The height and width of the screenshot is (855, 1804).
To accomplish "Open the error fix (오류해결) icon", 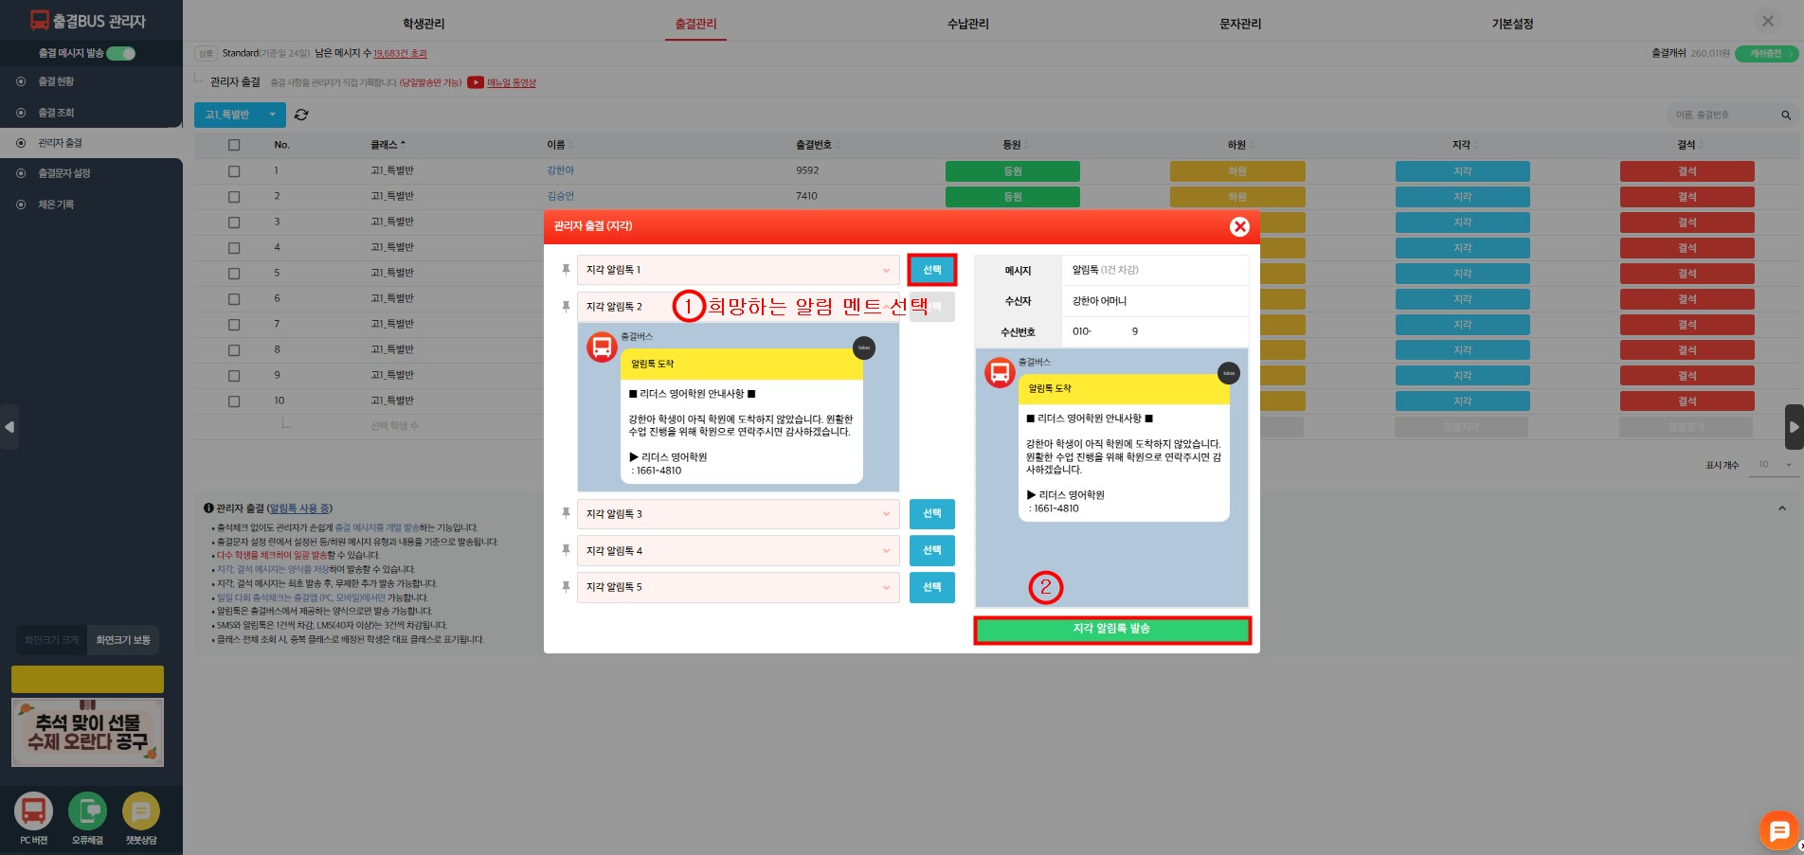I will 87,811.
